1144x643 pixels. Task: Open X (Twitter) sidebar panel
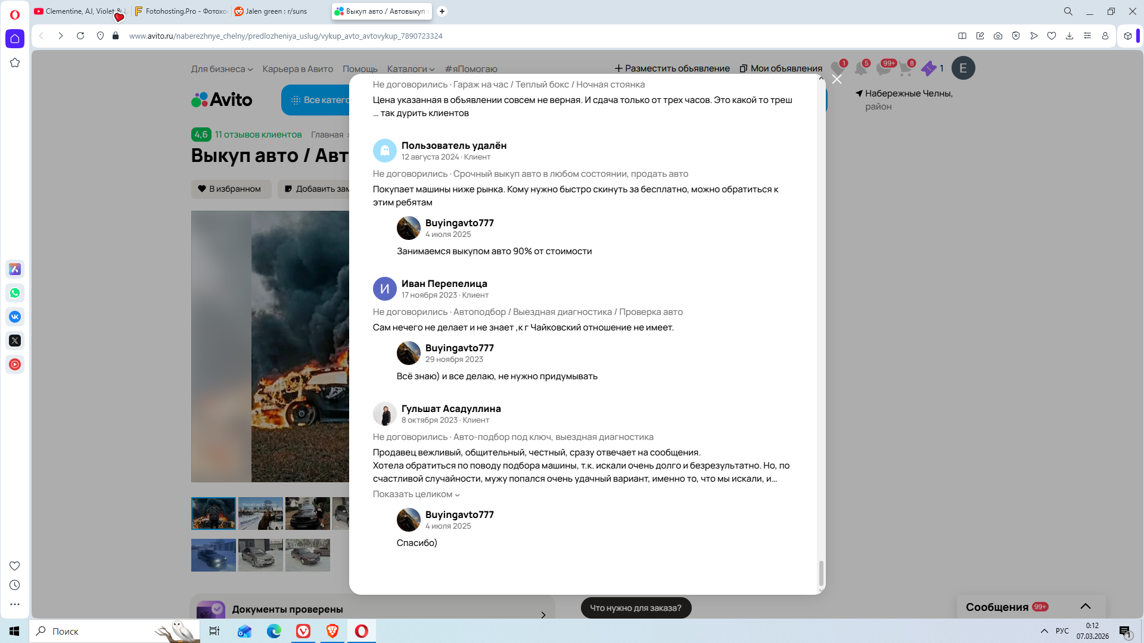(x=15, y=341)
